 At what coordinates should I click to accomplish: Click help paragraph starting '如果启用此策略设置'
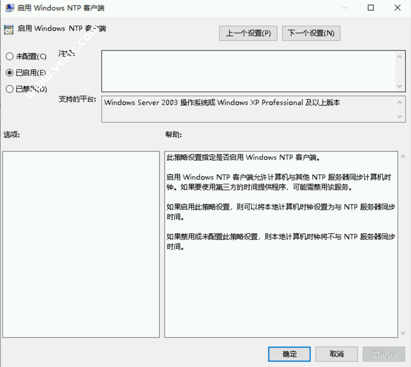(281, 212)
